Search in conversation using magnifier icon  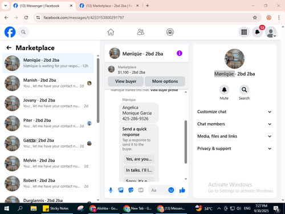pyautogui.click(x=244, y=90)
